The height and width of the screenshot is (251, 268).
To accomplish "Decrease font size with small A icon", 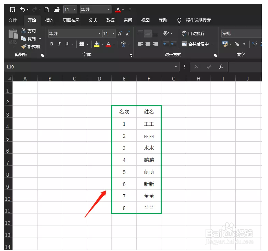I will [x=128, y=34].
